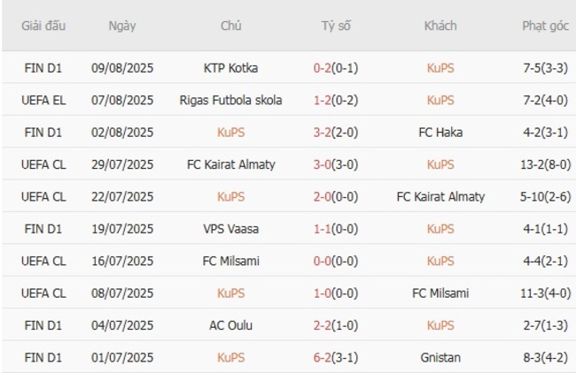This screenshot has width=576, height=373.
Task: Click the AC Oulu team name
Action: (230, 325)
